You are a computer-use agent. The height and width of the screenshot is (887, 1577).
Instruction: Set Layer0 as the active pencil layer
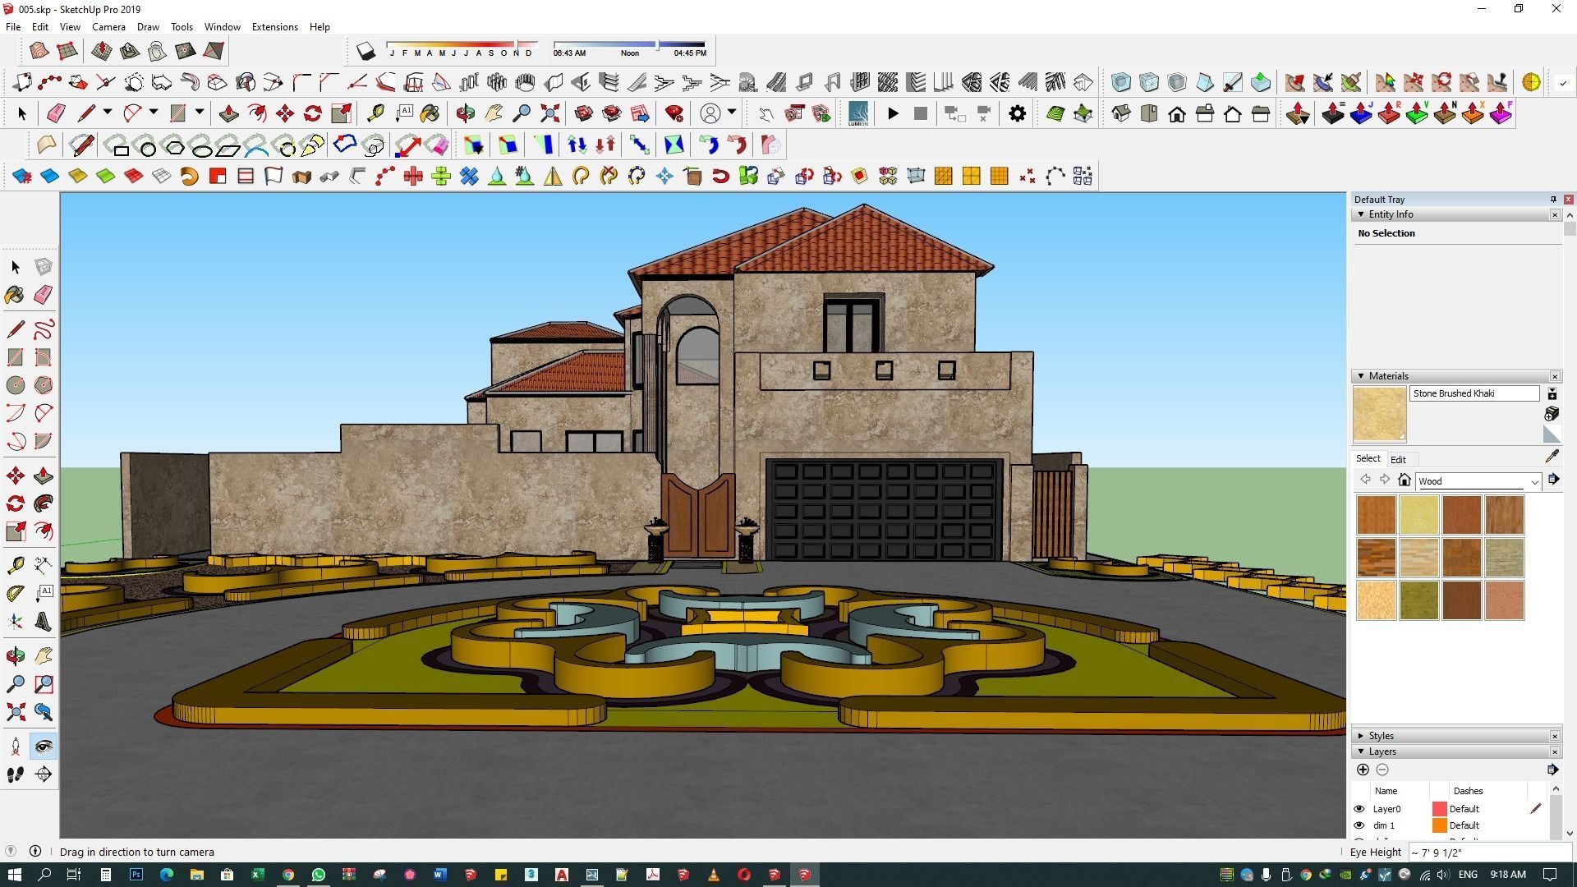(x=1535, y=809)
